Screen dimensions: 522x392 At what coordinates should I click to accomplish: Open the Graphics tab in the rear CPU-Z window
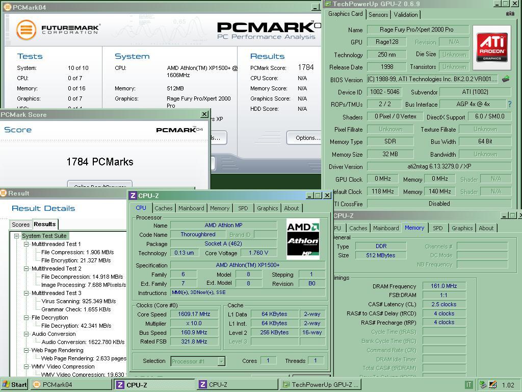click(462, 228)
